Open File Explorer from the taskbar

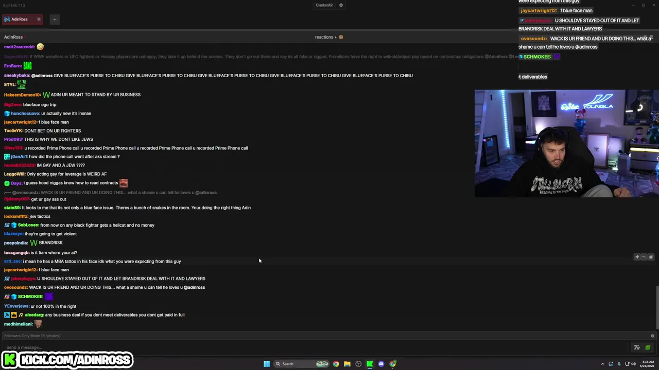click(x=347, y=364)
